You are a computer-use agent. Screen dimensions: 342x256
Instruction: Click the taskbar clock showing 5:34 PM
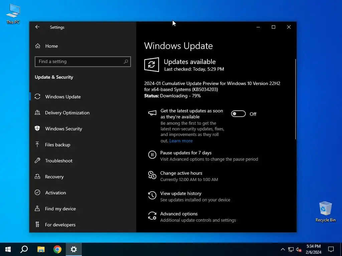[x=313, y=249]
